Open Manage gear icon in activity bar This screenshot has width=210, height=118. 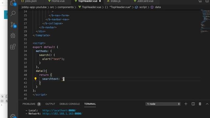13,116
